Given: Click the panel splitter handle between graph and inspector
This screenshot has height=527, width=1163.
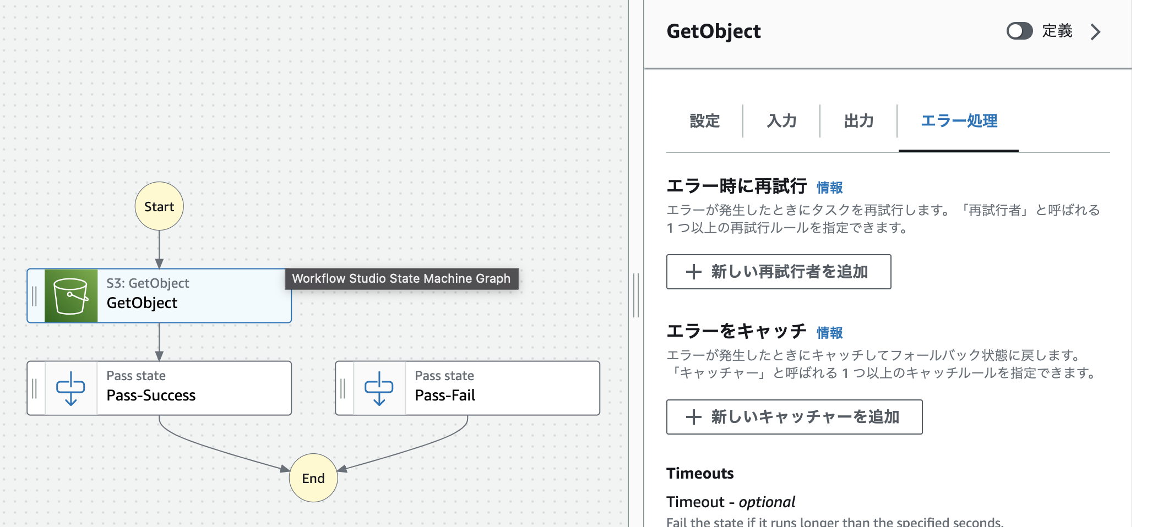Looking at the screenshot, I should 636,295.
